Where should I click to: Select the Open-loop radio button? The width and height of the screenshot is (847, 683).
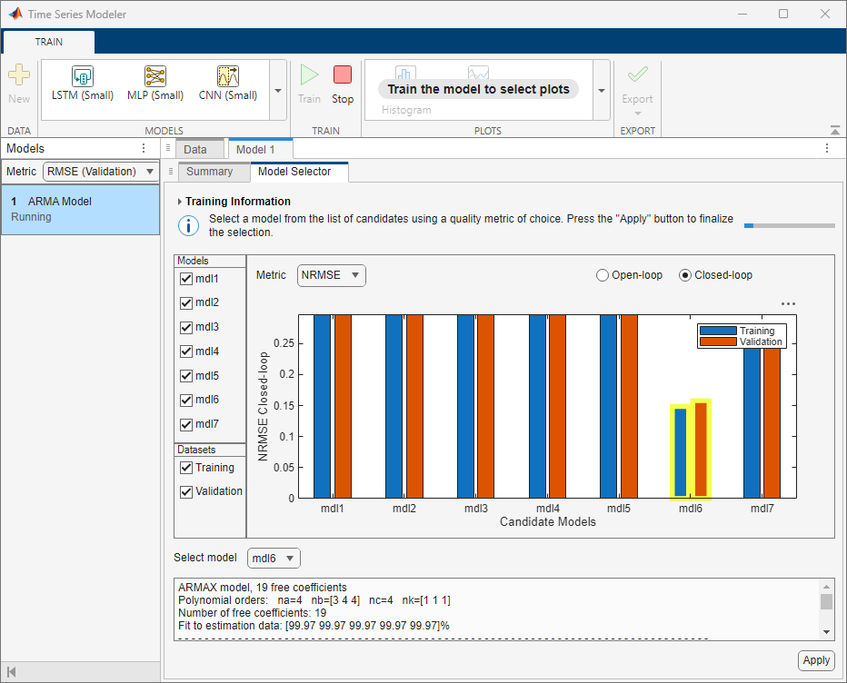602,275
